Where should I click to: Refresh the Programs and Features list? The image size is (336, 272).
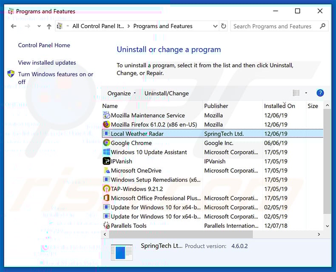click(x=223, y=26)
